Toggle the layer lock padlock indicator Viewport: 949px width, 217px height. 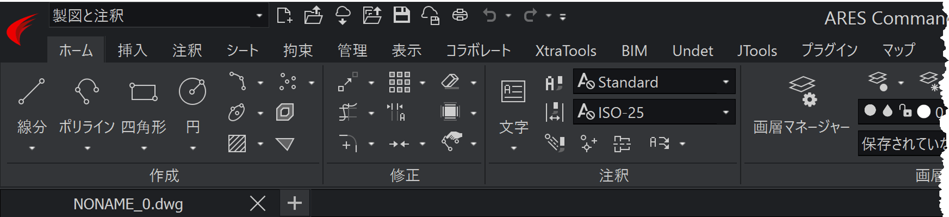(905, 111)
